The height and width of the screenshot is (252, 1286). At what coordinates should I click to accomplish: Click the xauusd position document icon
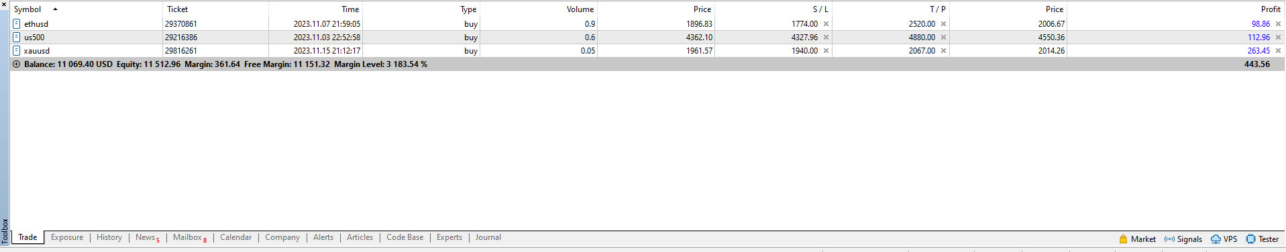click(x=17, y=51)
